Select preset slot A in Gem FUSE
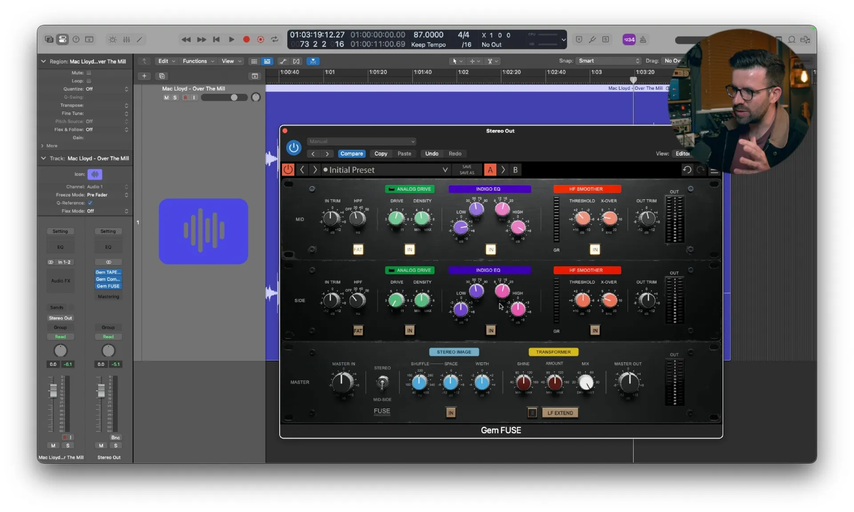 tap(490, 170)
